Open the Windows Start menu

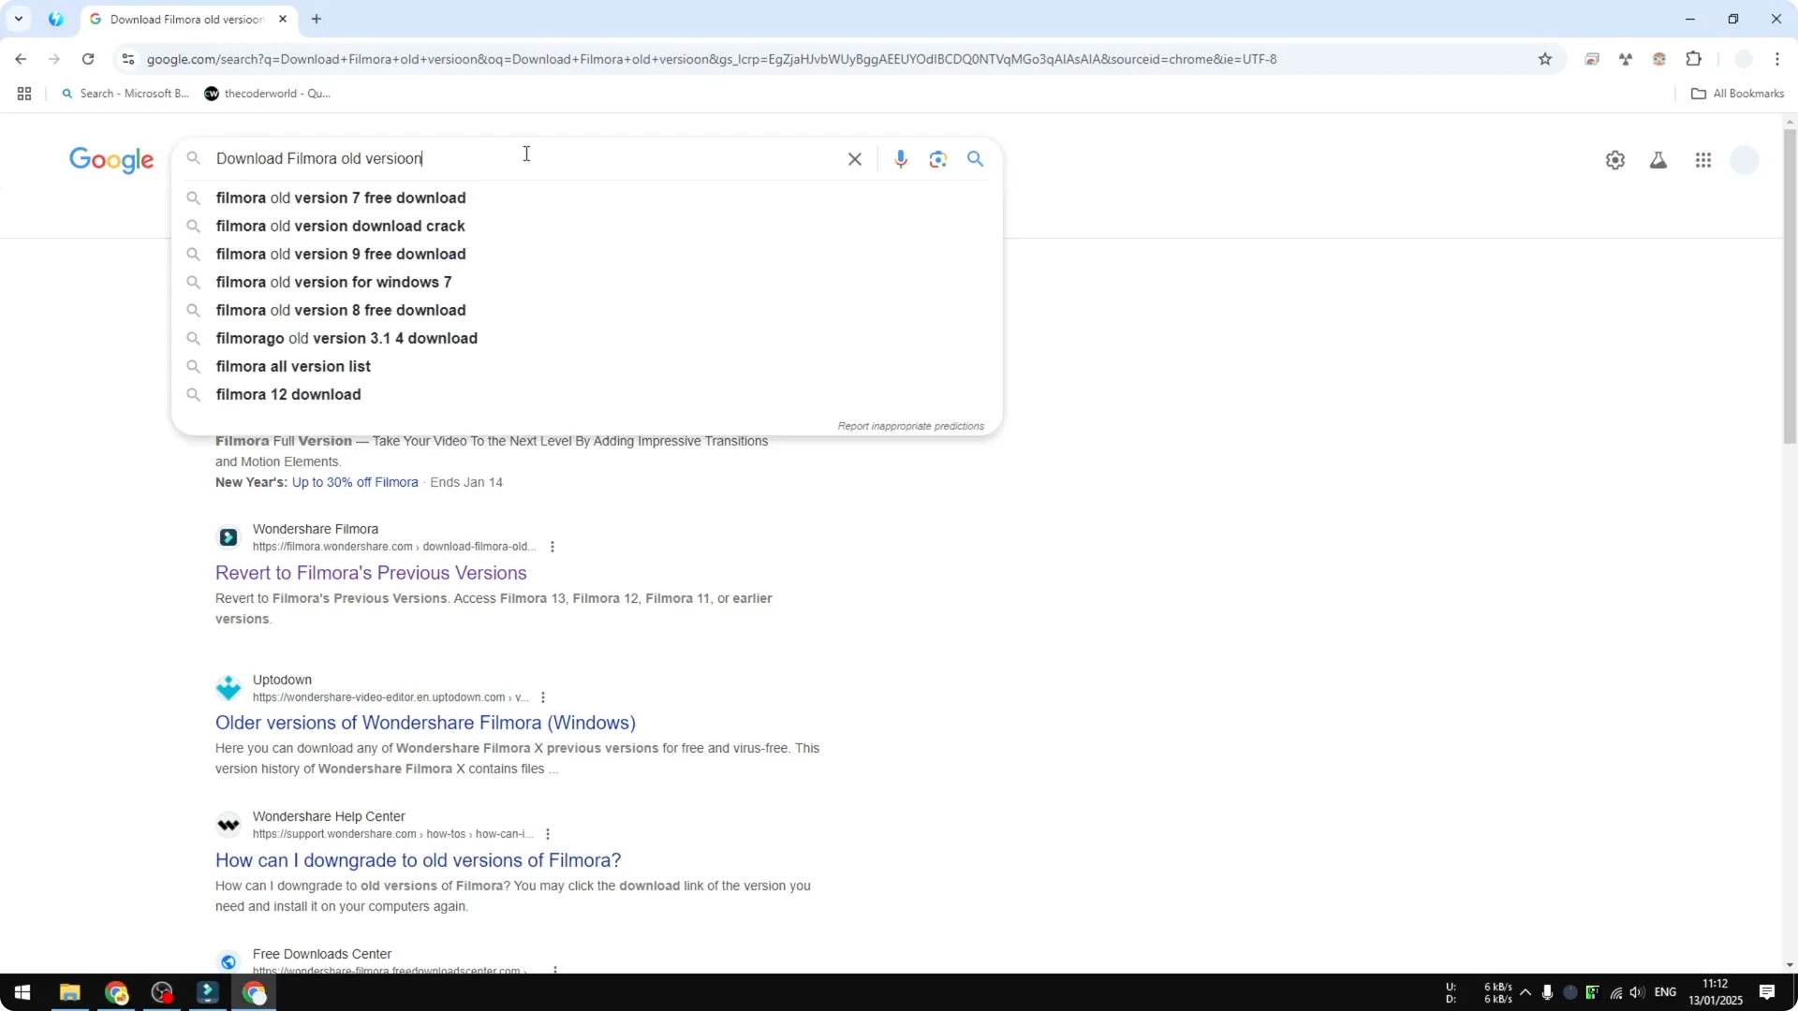click(22, 992)
